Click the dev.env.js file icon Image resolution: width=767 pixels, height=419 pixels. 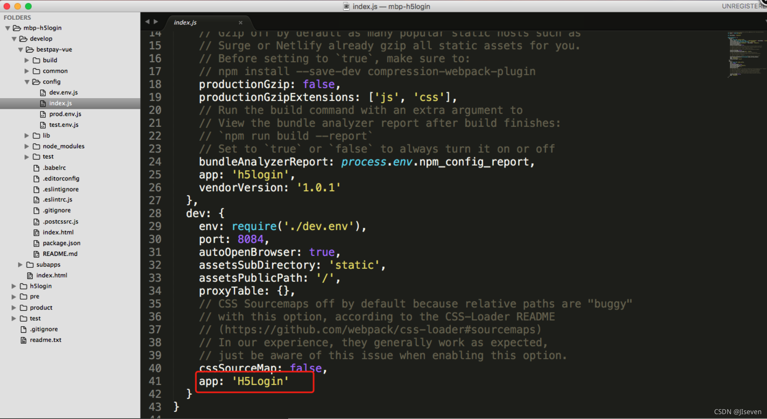[x=43, y=92]
